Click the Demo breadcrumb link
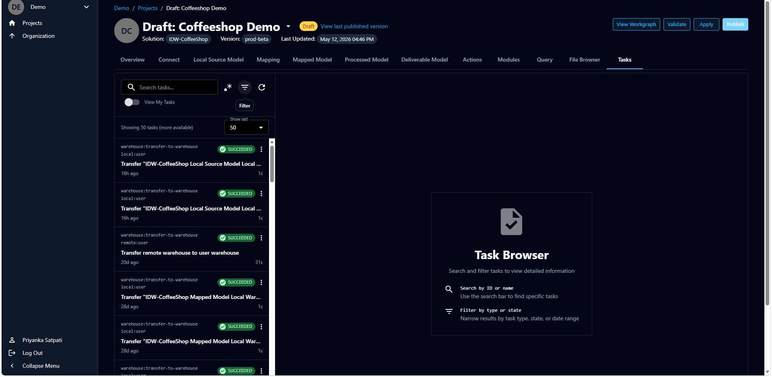Viewport: 772px width, 377px height. (121, 8)
